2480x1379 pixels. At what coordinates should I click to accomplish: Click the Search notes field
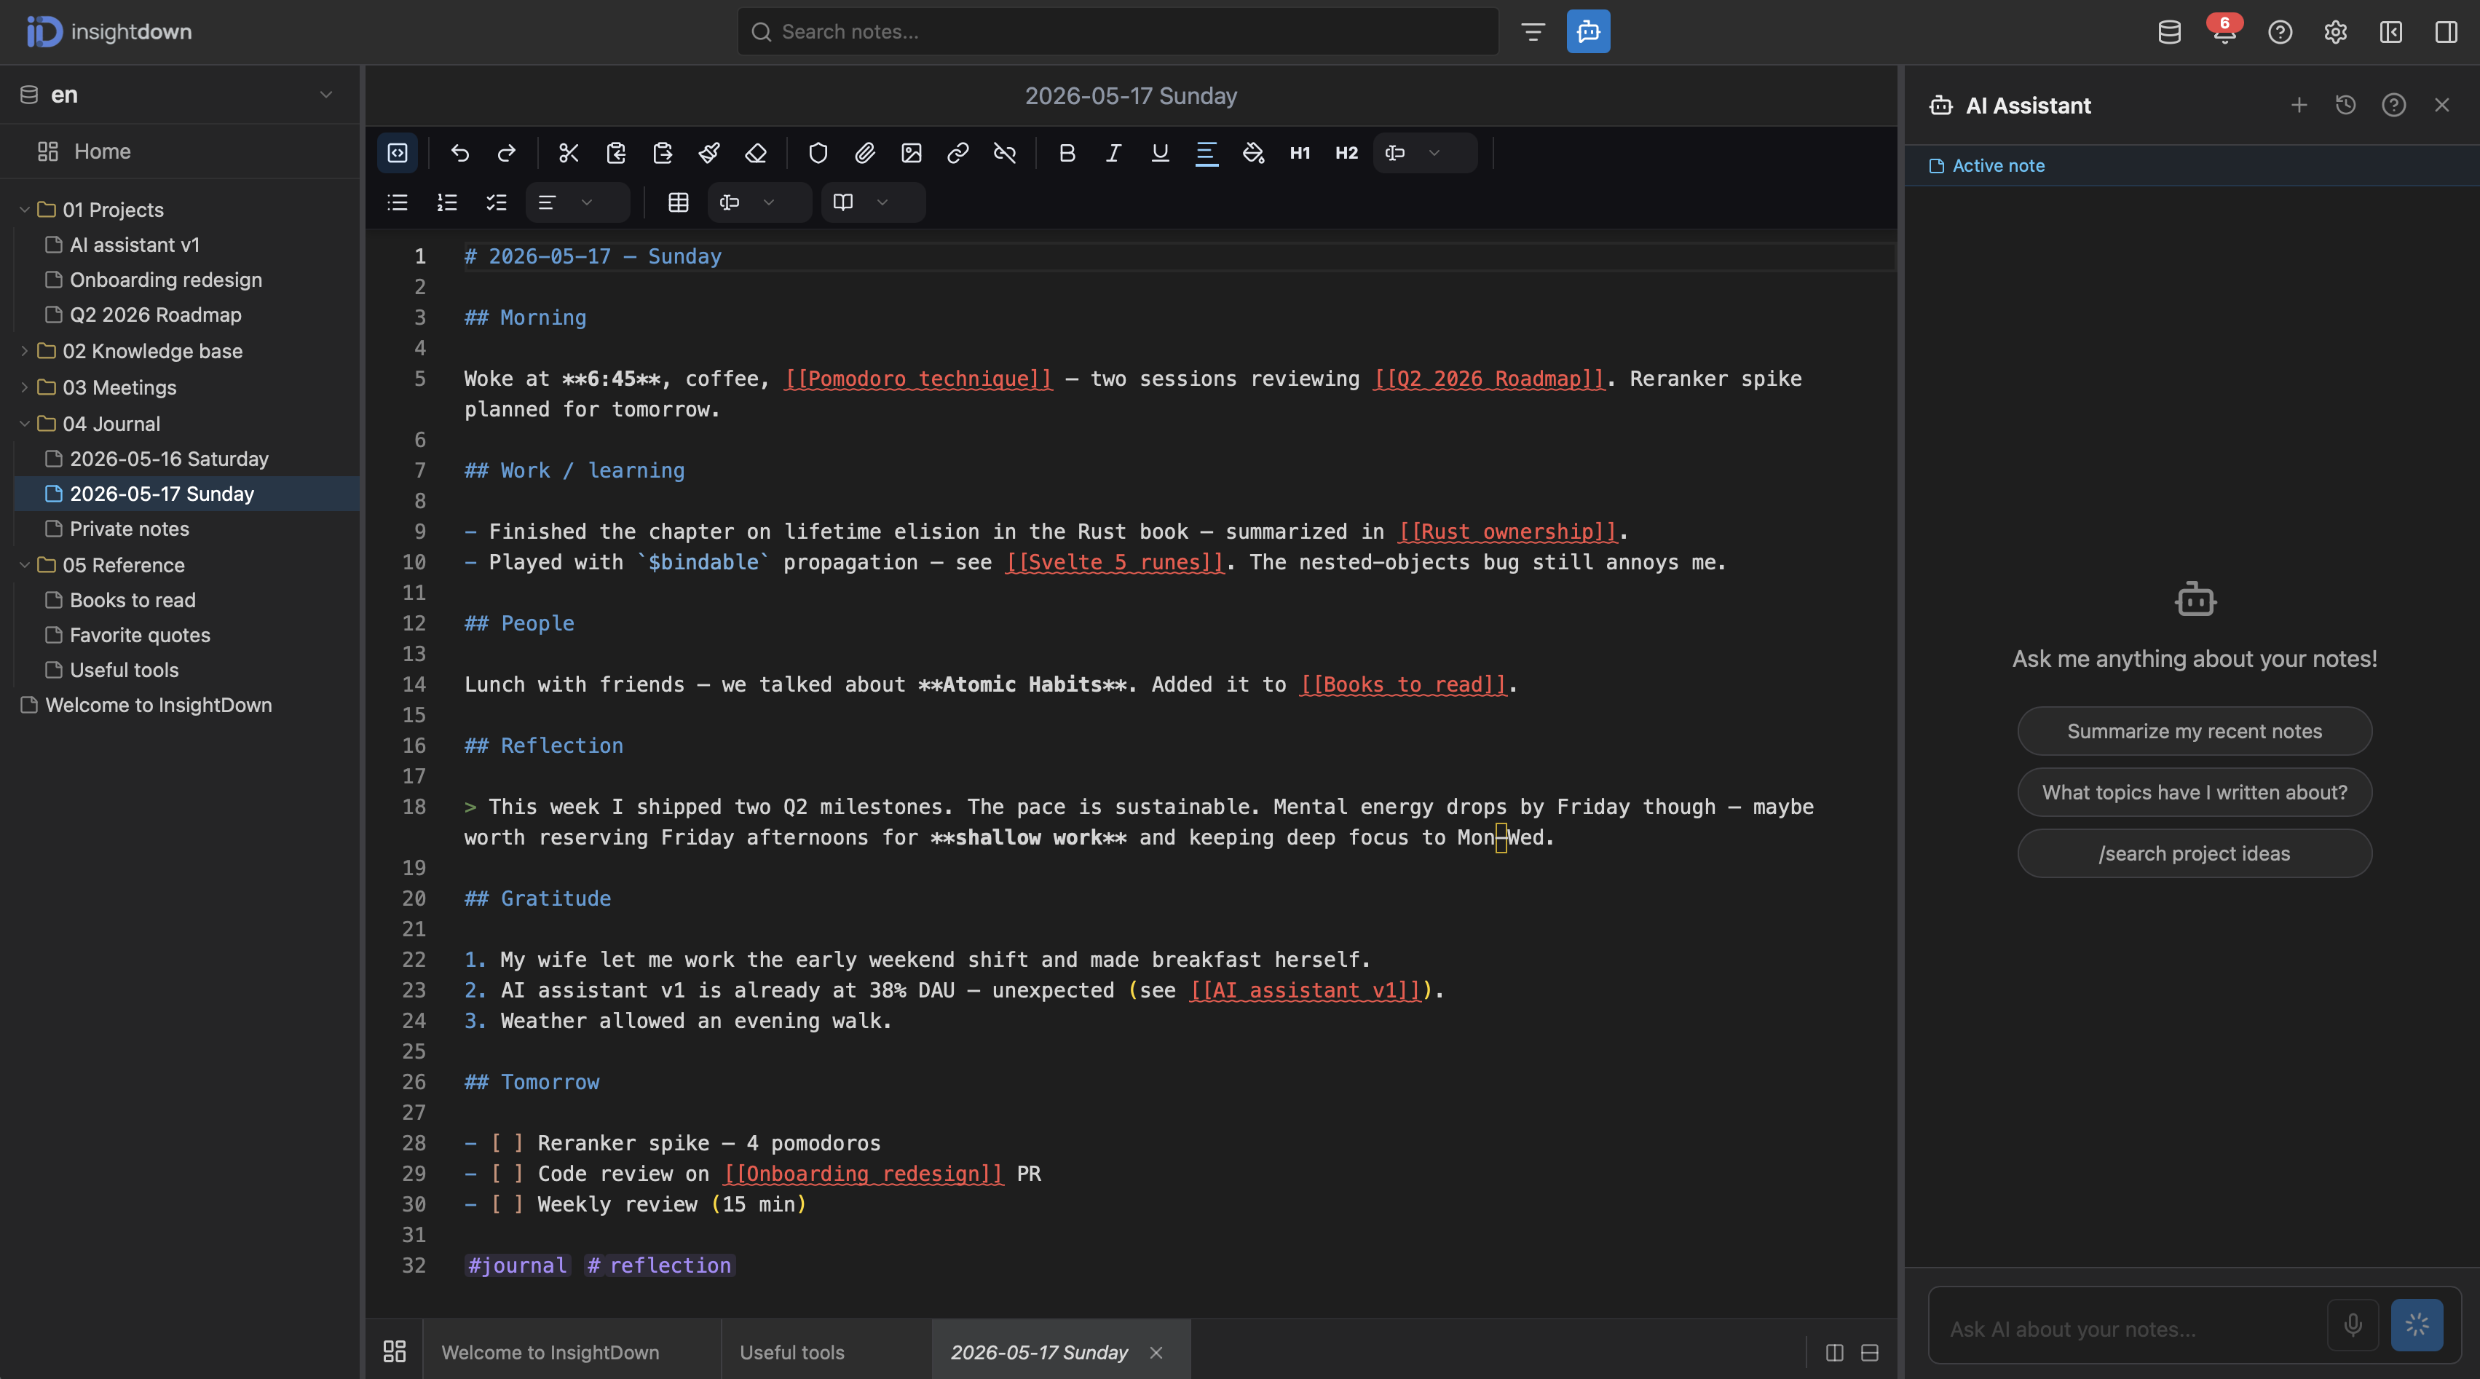click(x=1118, y=32)
